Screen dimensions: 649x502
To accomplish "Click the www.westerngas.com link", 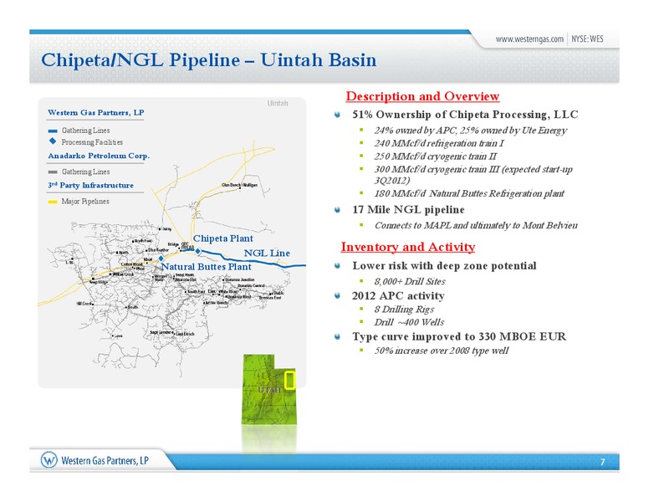I will 529,39.
